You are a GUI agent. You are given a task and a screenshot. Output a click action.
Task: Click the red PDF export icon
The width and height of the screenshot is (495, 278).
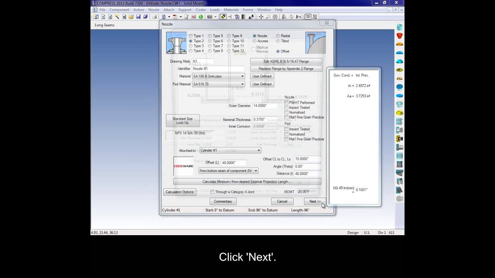175,17
